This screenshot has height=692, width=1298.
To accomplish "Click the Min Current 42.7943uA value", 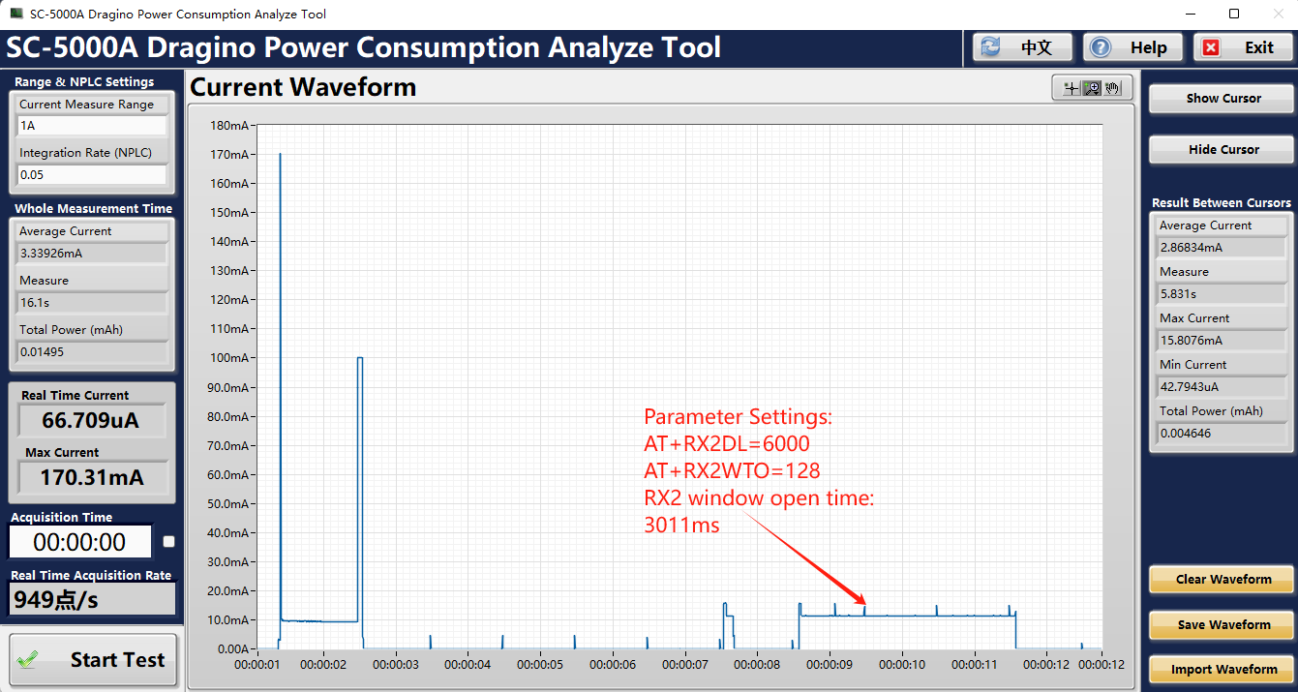I will tap(1223, 387).
